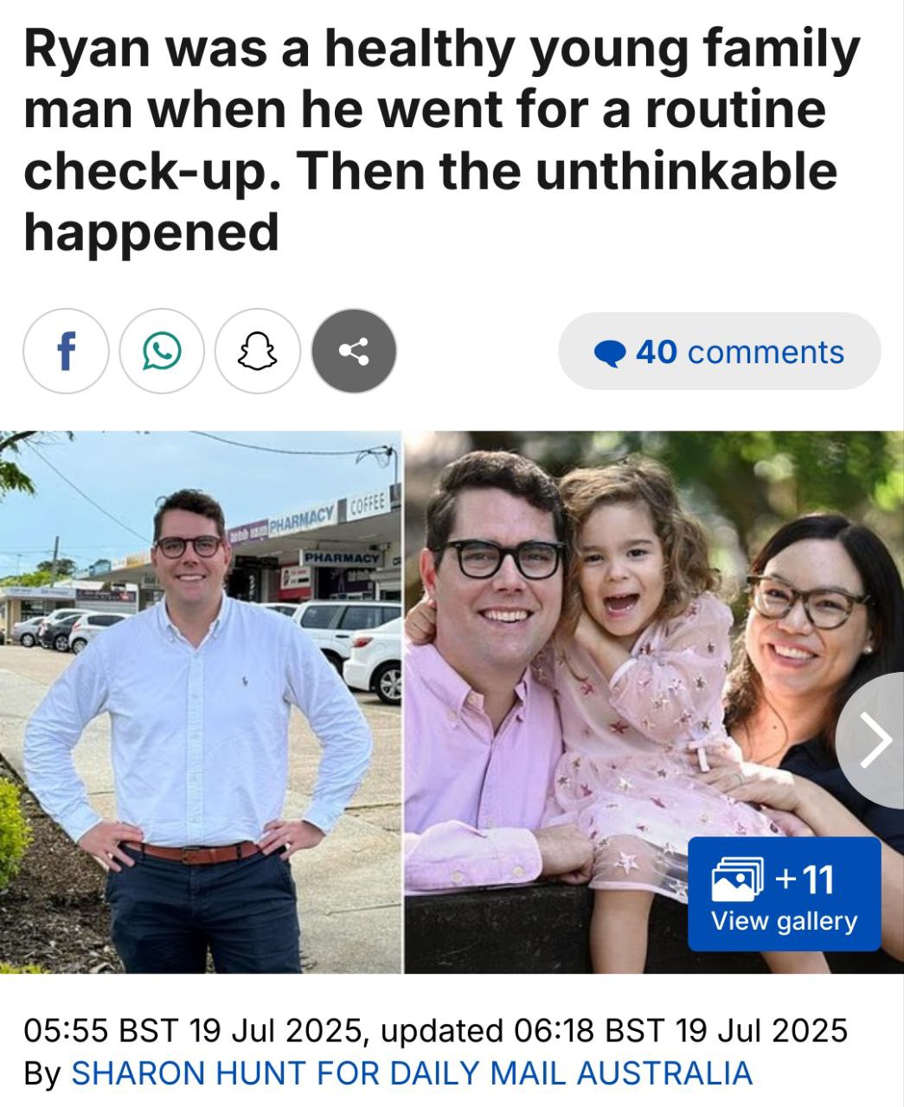Open photo of man standing outside the pharmacy
The image size is (904, 1107).
pos(200,701)
